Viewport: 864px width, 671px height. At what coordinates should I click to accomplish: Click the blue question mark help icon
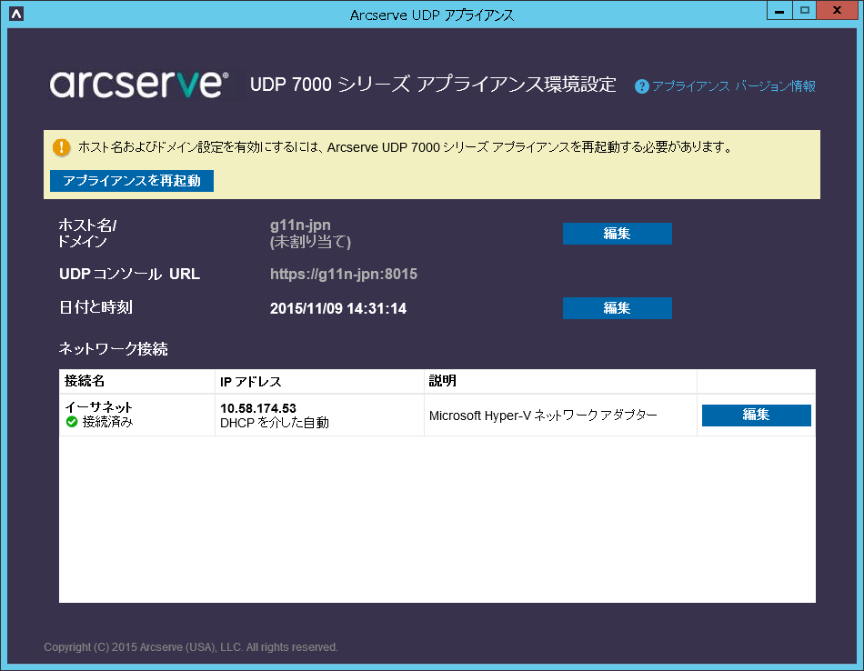[x=641, y=86]
